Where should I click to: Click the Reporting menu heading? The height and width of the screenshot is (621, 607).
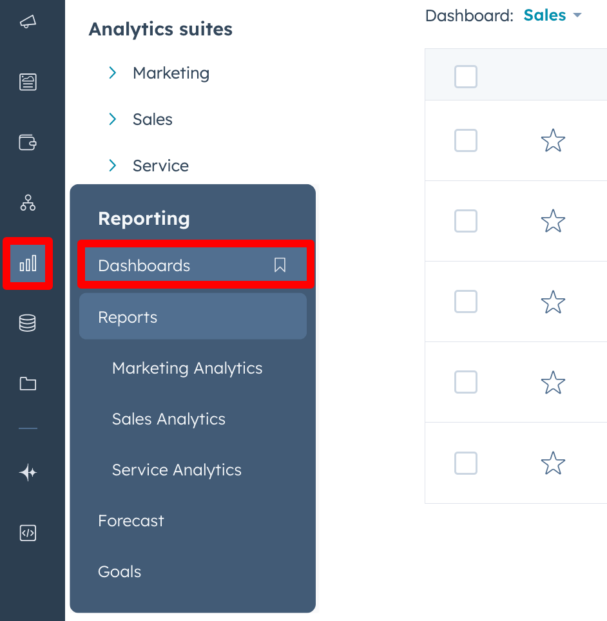click(x=144, y=218)
